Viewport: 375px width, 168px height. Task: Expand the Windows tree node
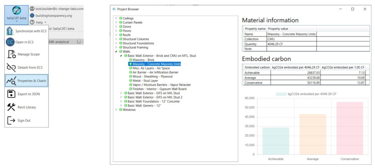(x=116, y=110)
